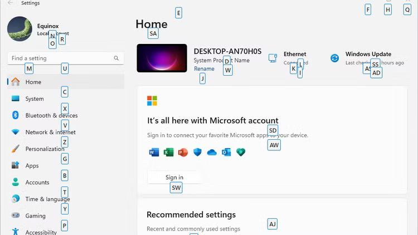418x235 pixels.
Task: Click "It's all here with Microsoft account"
Action: 213,121
